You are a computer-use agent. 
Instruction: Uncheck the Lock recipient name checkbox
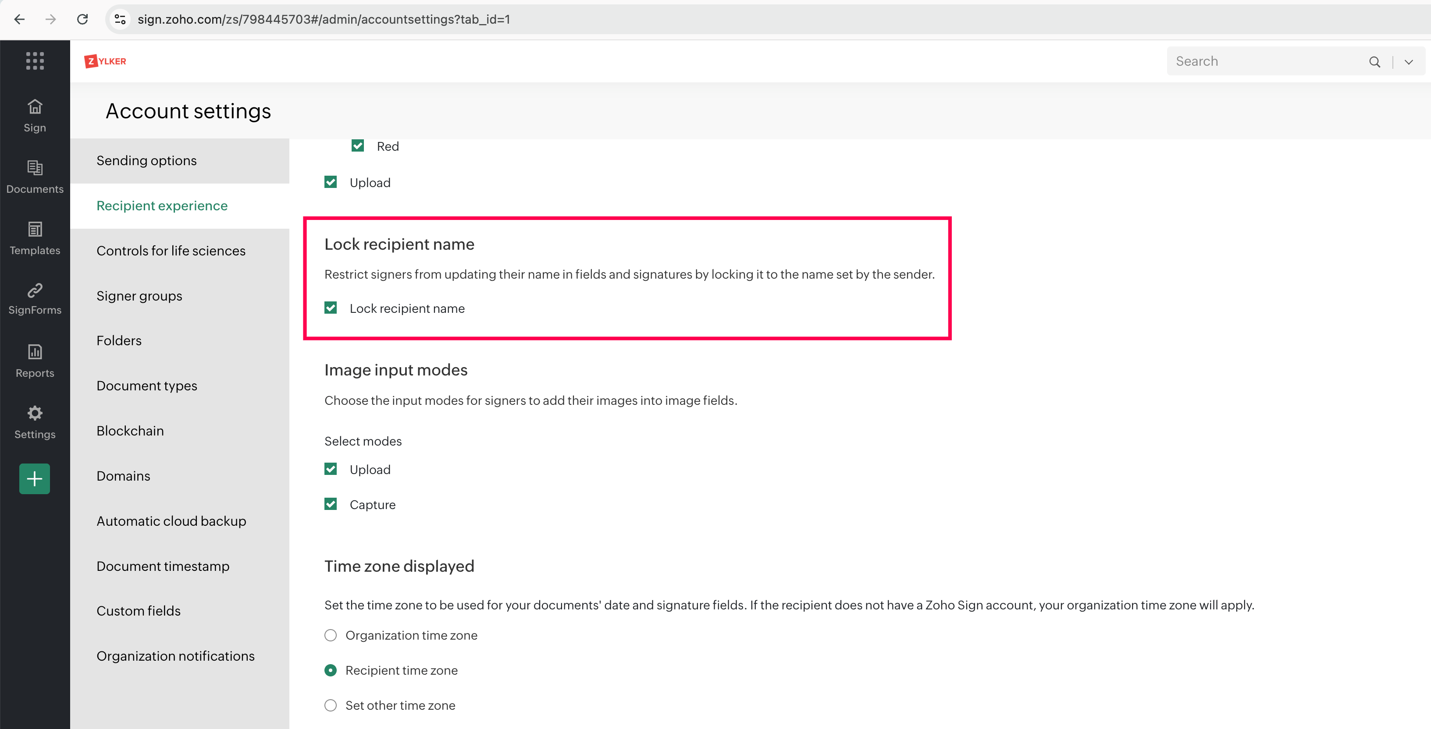[x=331, y=308]
